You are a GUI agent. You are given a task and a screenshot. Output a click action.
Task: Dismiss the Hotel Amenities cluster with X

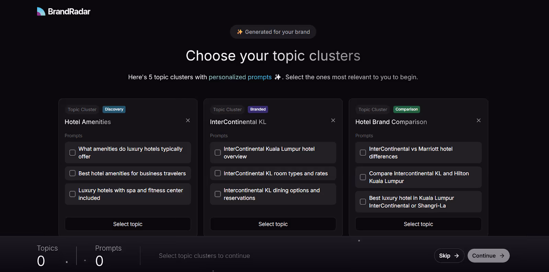point(188,120)
